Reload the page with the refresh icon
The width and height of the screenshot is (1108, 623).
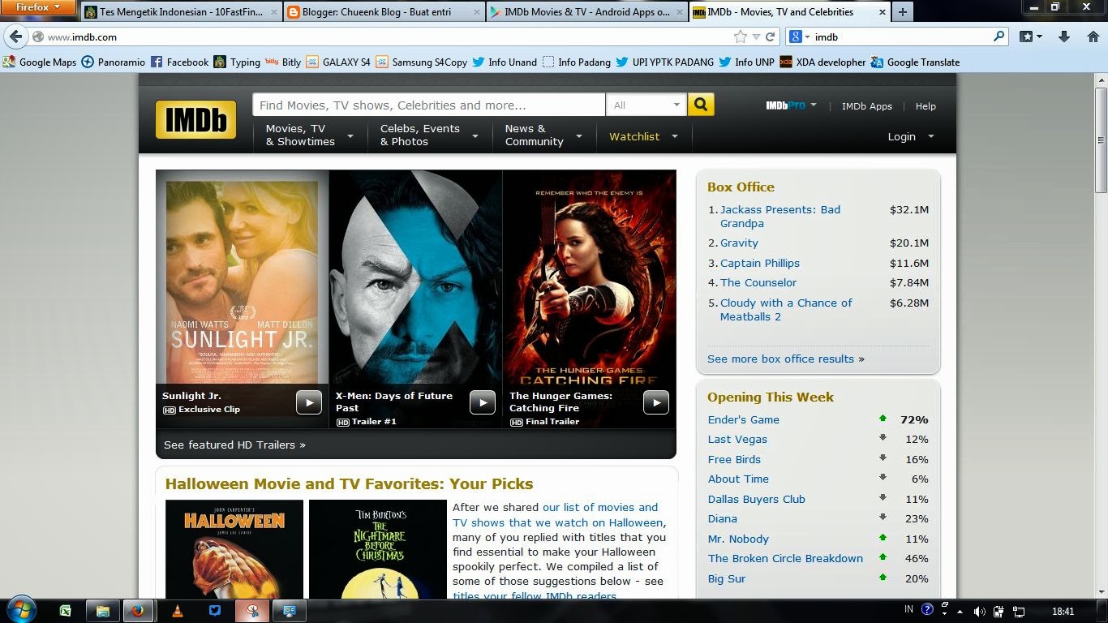(x=770, y=37)
